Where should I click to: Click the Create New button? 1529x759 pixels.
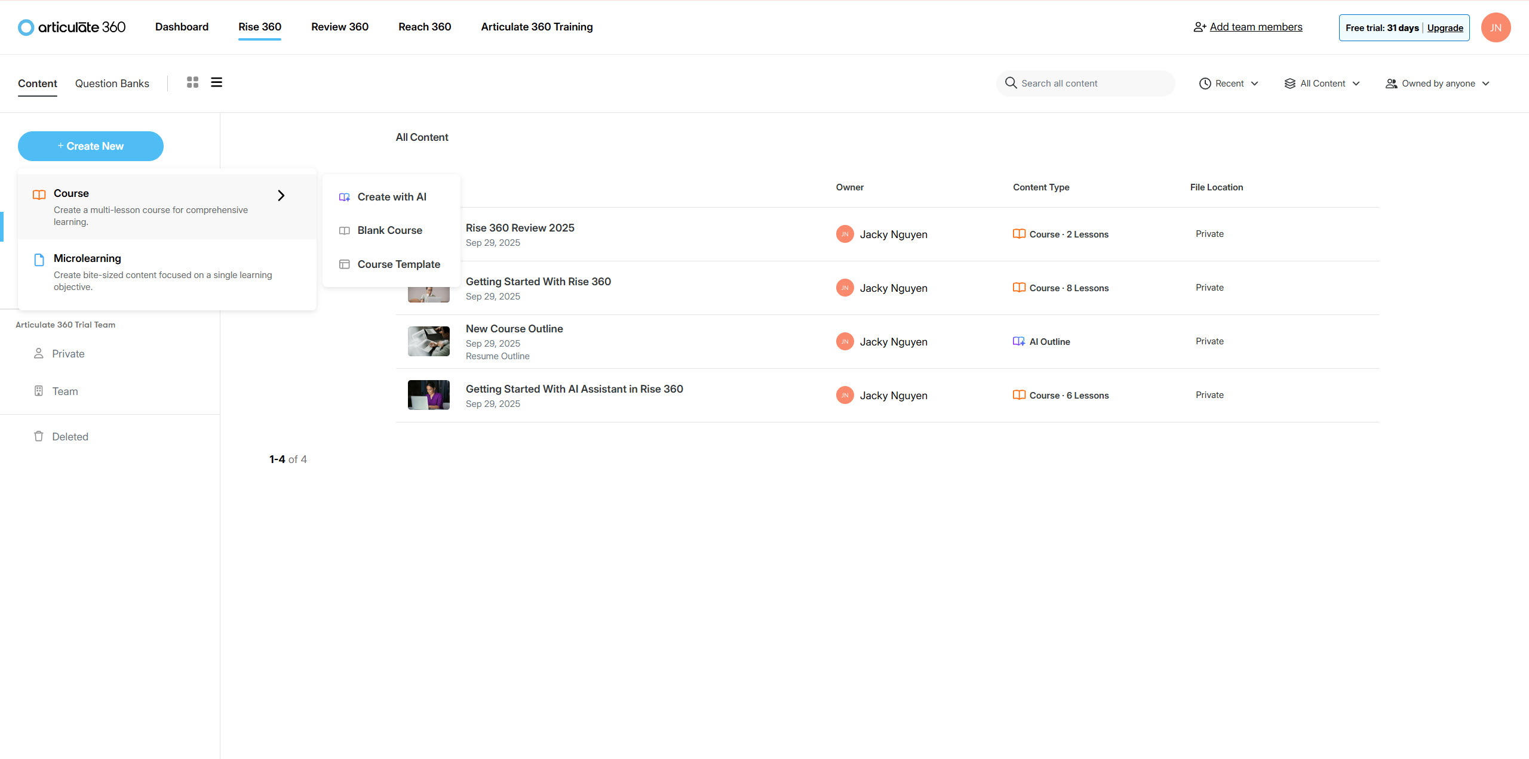click(x=91, y=146)
